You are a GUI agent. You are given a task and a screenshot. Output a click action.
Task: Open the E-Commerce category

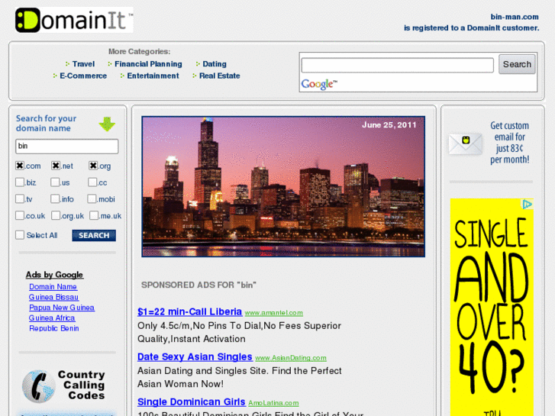click(83, 76)
